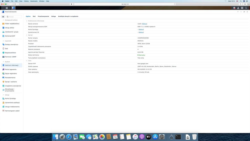Open DSM notifications chat bubble icon
Image resolution: width=250 pixels, height=141 pixels.
[234, 8]
